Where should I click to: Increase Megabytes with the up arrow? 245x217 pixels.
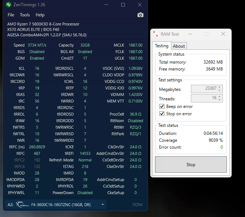[x=220, y=87]
